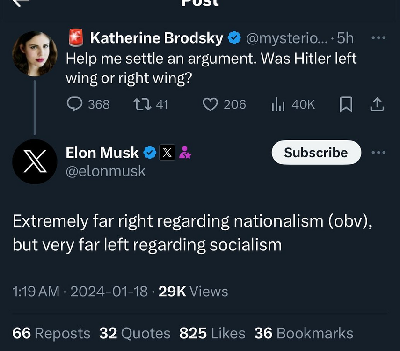Click the purple subscriber badge icon

(x=185, y=153)
